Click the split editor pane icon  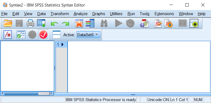tap(56, 35)
